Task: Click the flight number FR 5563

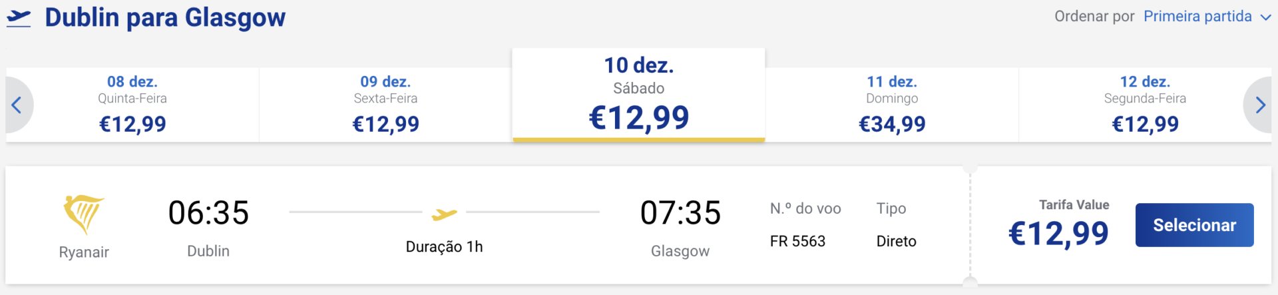Action: pyautogui.click(x=797, y=241)
